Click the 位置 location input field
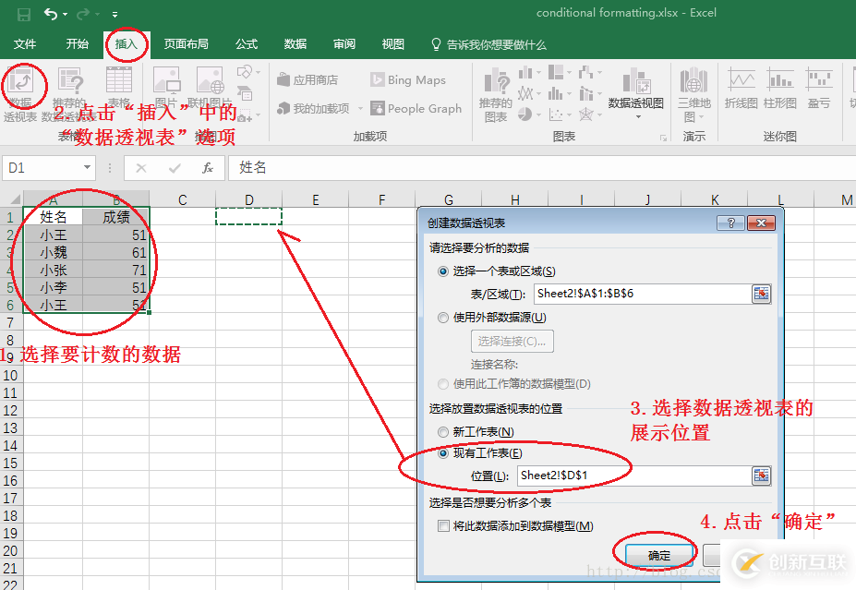856x590 pixels. tap(634, 476)
